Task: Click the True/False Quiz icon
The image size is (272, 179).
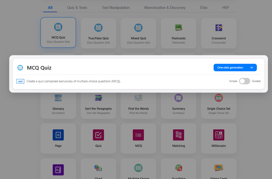Action: (98, 27)
